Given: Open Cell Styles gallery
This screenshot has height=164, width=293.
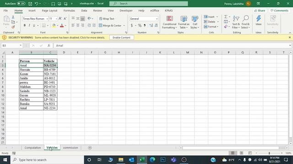Looking at the screenshot, I should point(195,22).
